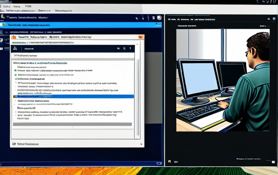Open the small arrow at dialog footer's right end
278x175 pixels.
141,144
